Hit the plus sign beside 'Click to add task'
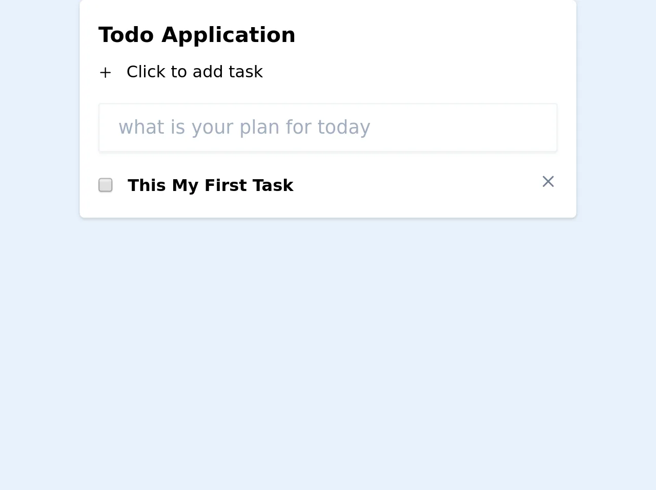Screen dimensions: 656x490 click(105, 73)
